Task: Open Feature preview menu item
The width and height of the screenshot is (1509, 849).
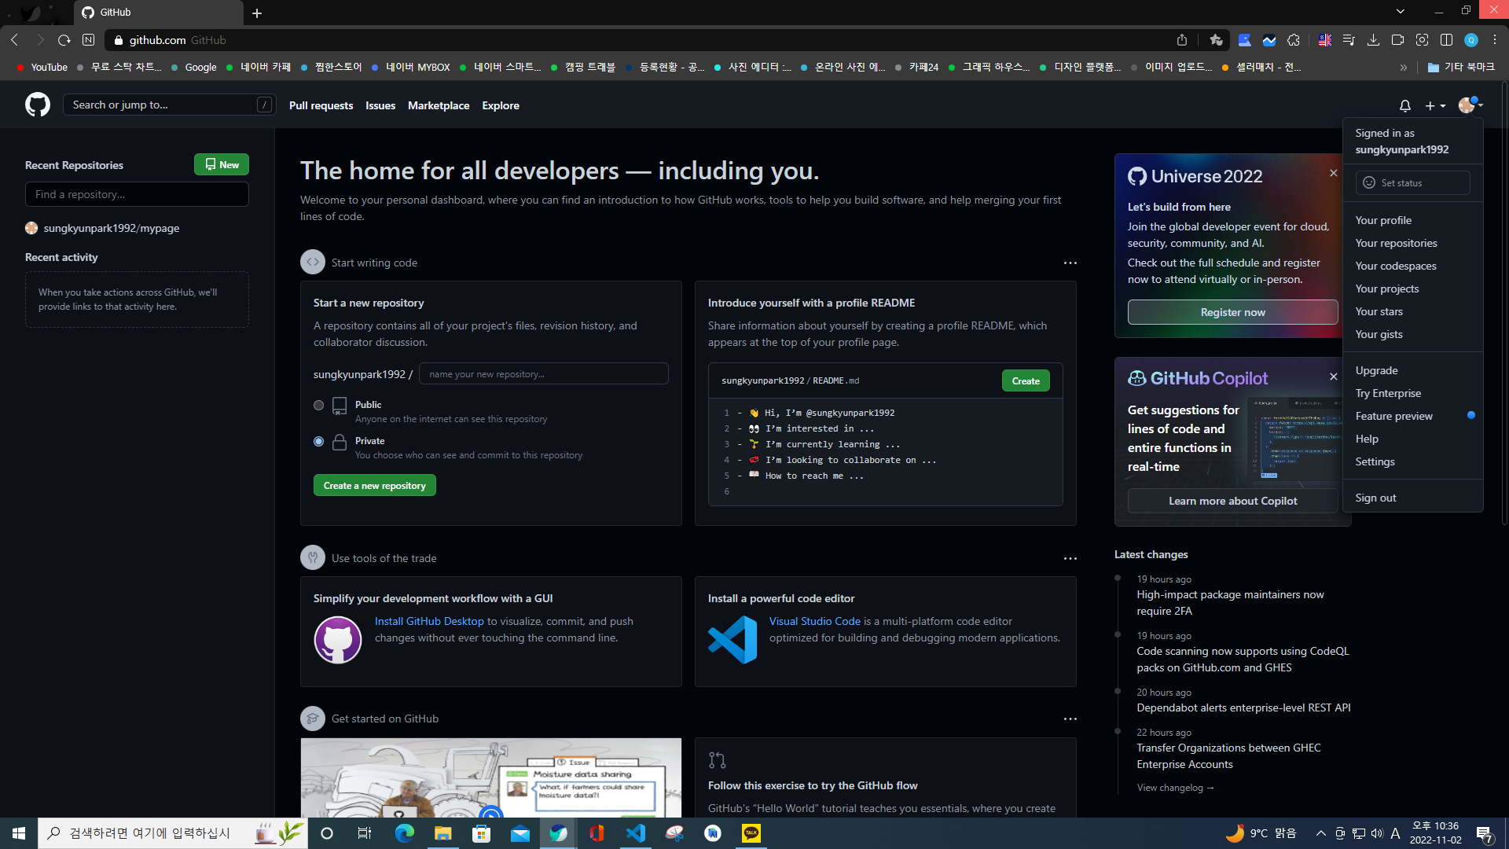Action: click(x=1412, y=416)
